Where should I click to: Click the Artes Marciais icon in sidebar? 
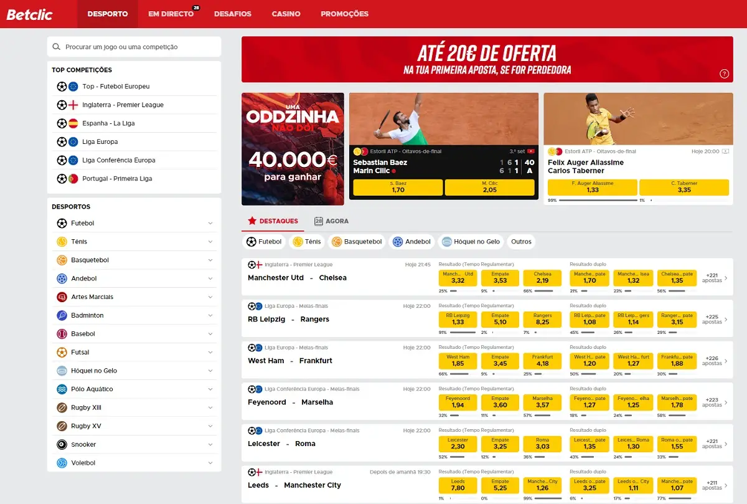point(62,297)
